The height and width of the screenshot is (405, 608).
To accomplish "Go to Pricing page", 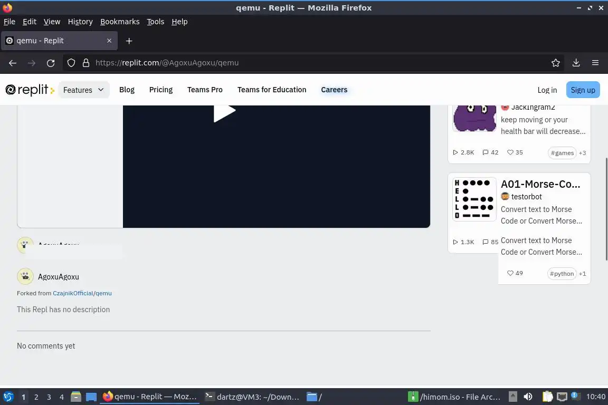I will [161, 90].
